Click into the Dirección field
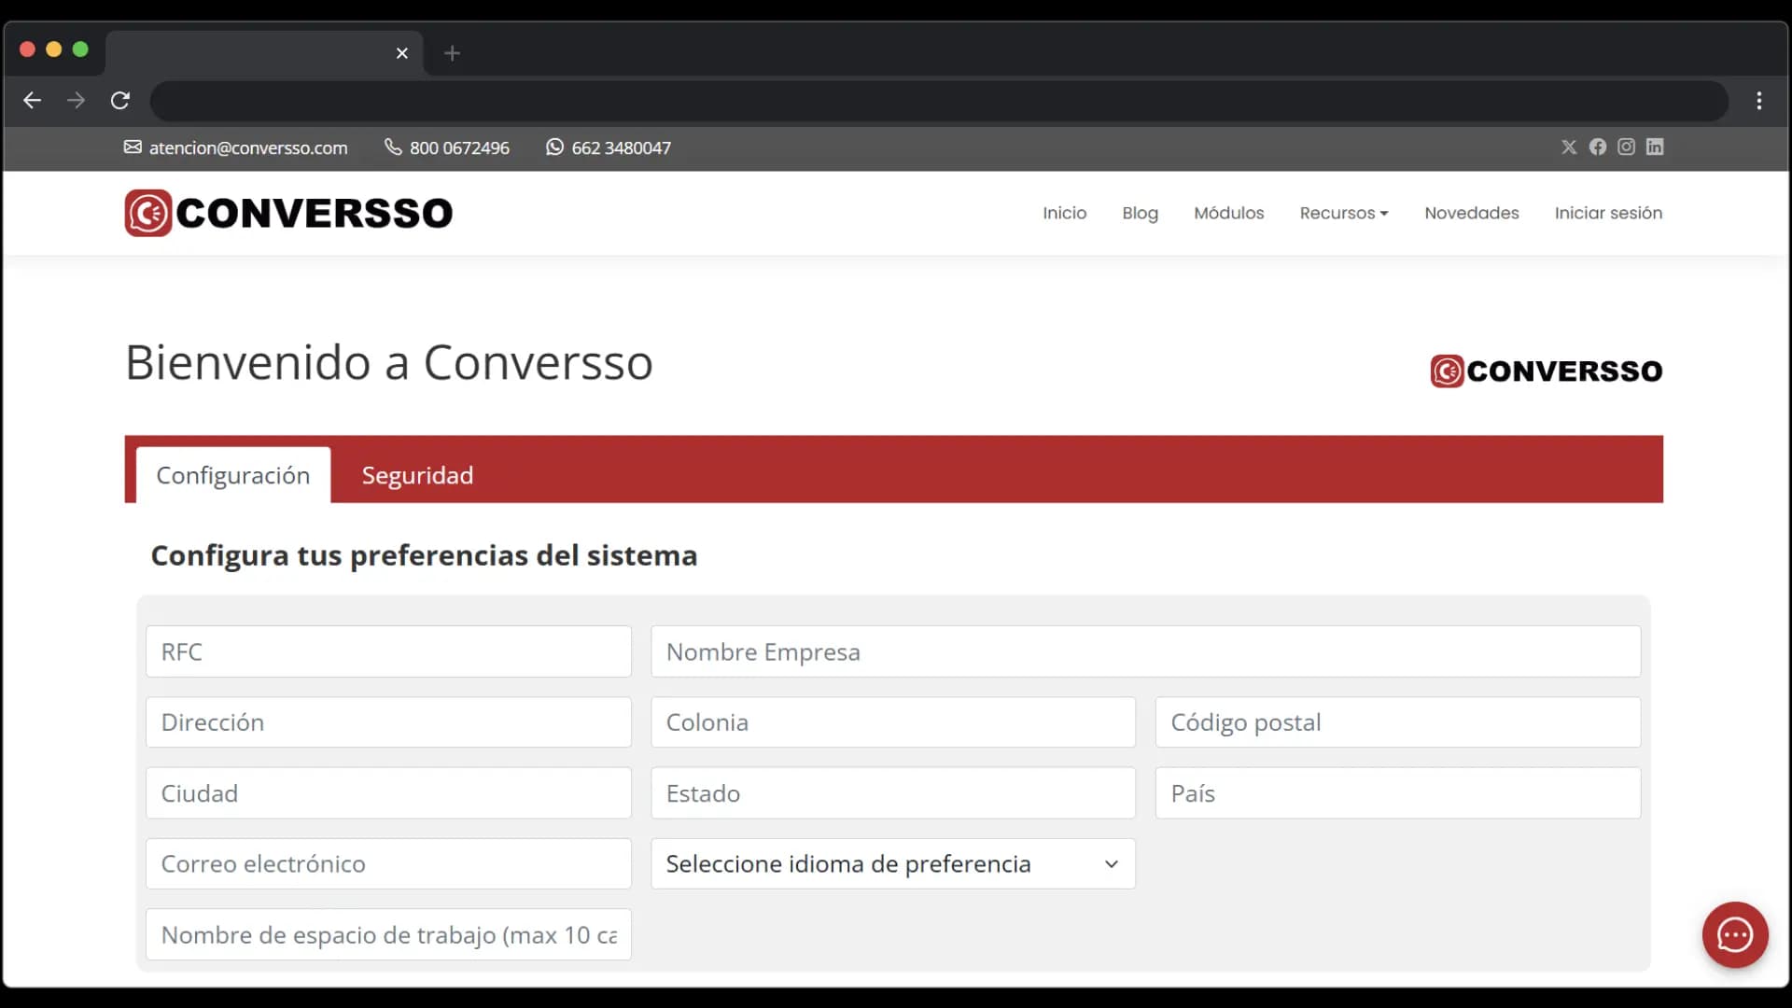This screenshot has height=1008, width=1792. [x=388, y=721]
